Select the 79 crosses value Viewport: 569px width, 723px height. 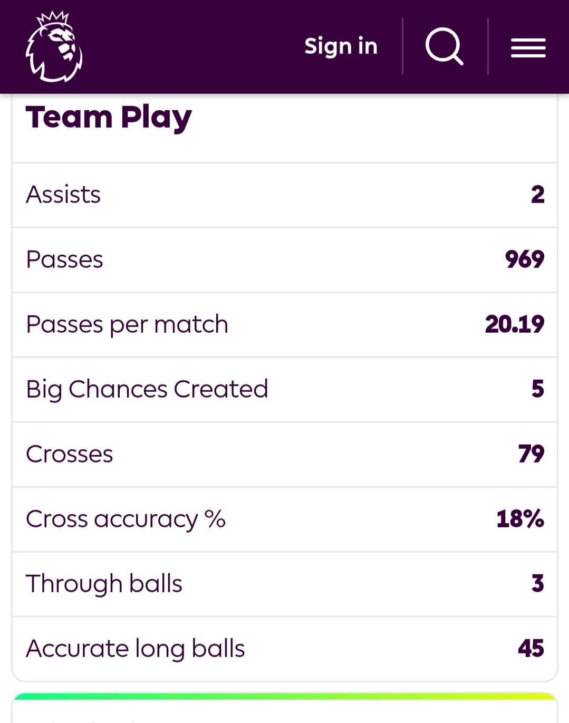pos(531,454)
